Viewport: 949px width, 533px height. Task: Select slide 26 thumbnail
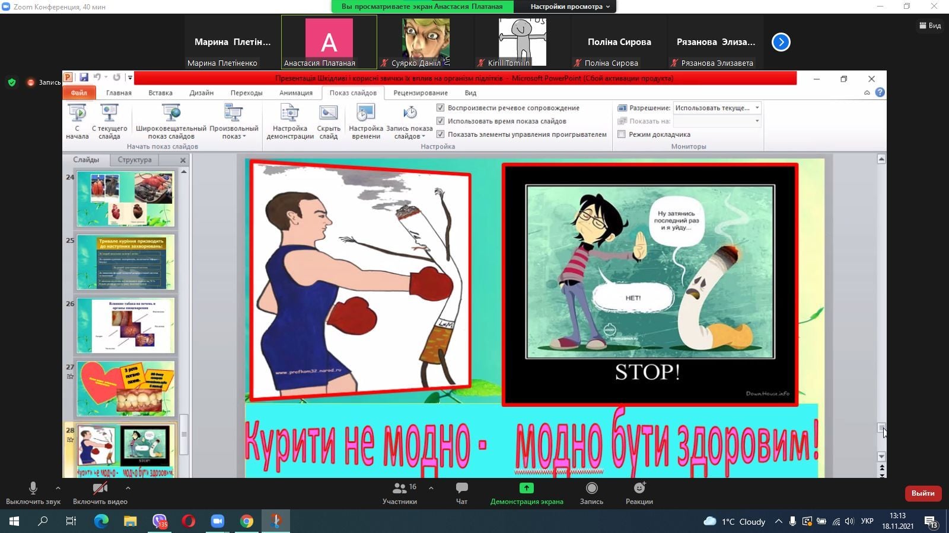tap(126, 326)
